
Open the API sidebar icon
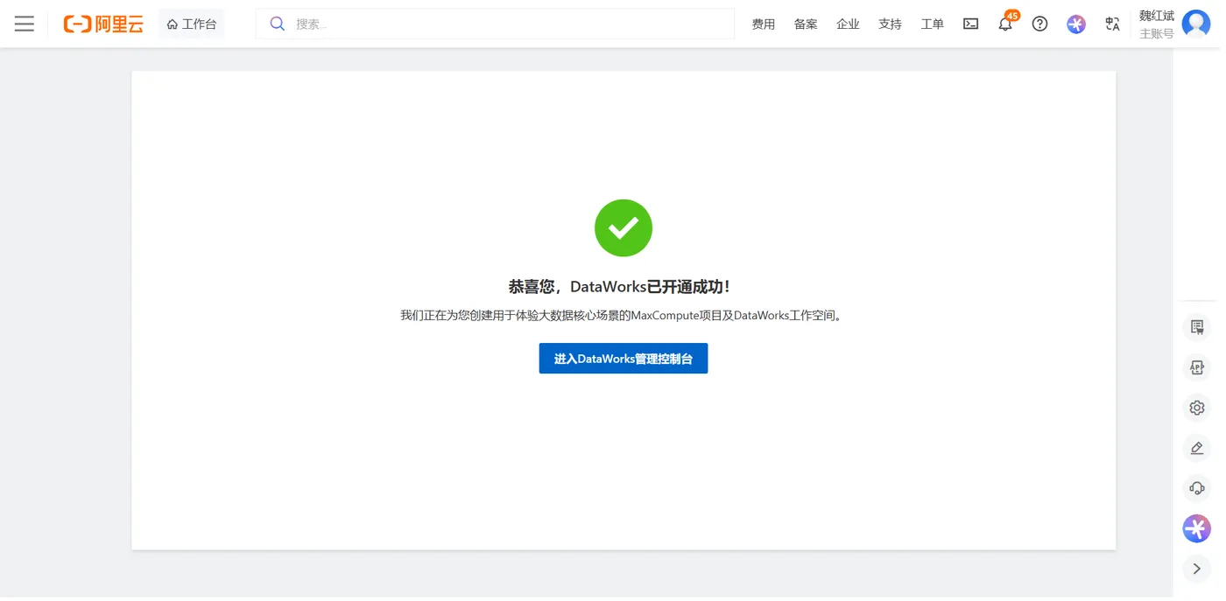[x=1197, y=367]
